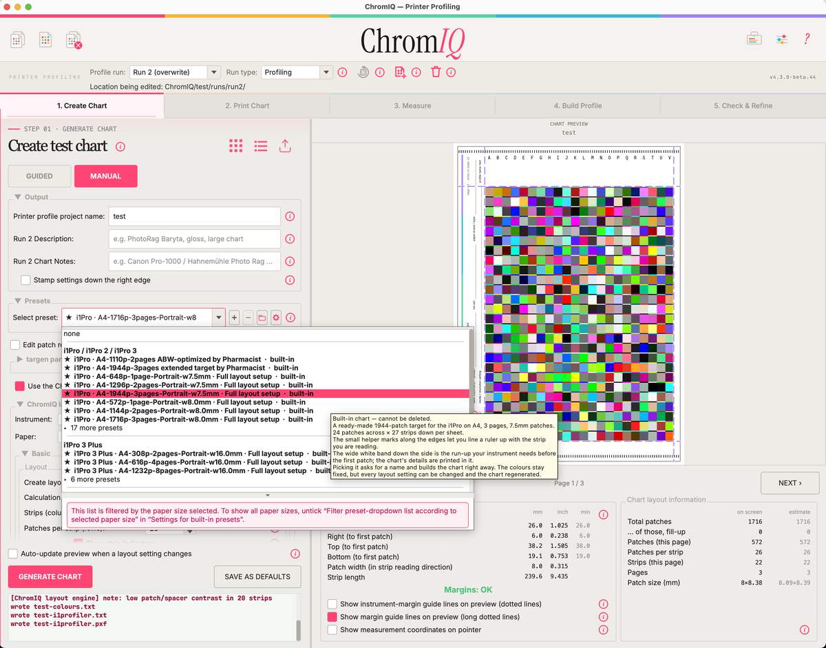Select A4-1944p-3pages-Portrait-w7.5mm Full layout setup preset

[x=266, y=394]
